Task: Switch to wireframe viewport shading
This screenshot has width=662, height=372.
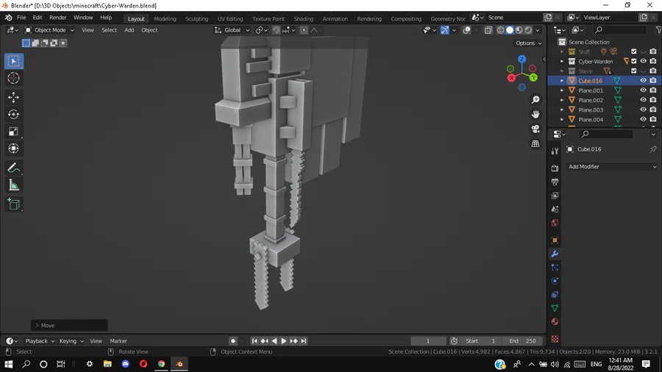Action: pyautogui.click(x=501, y=30)
